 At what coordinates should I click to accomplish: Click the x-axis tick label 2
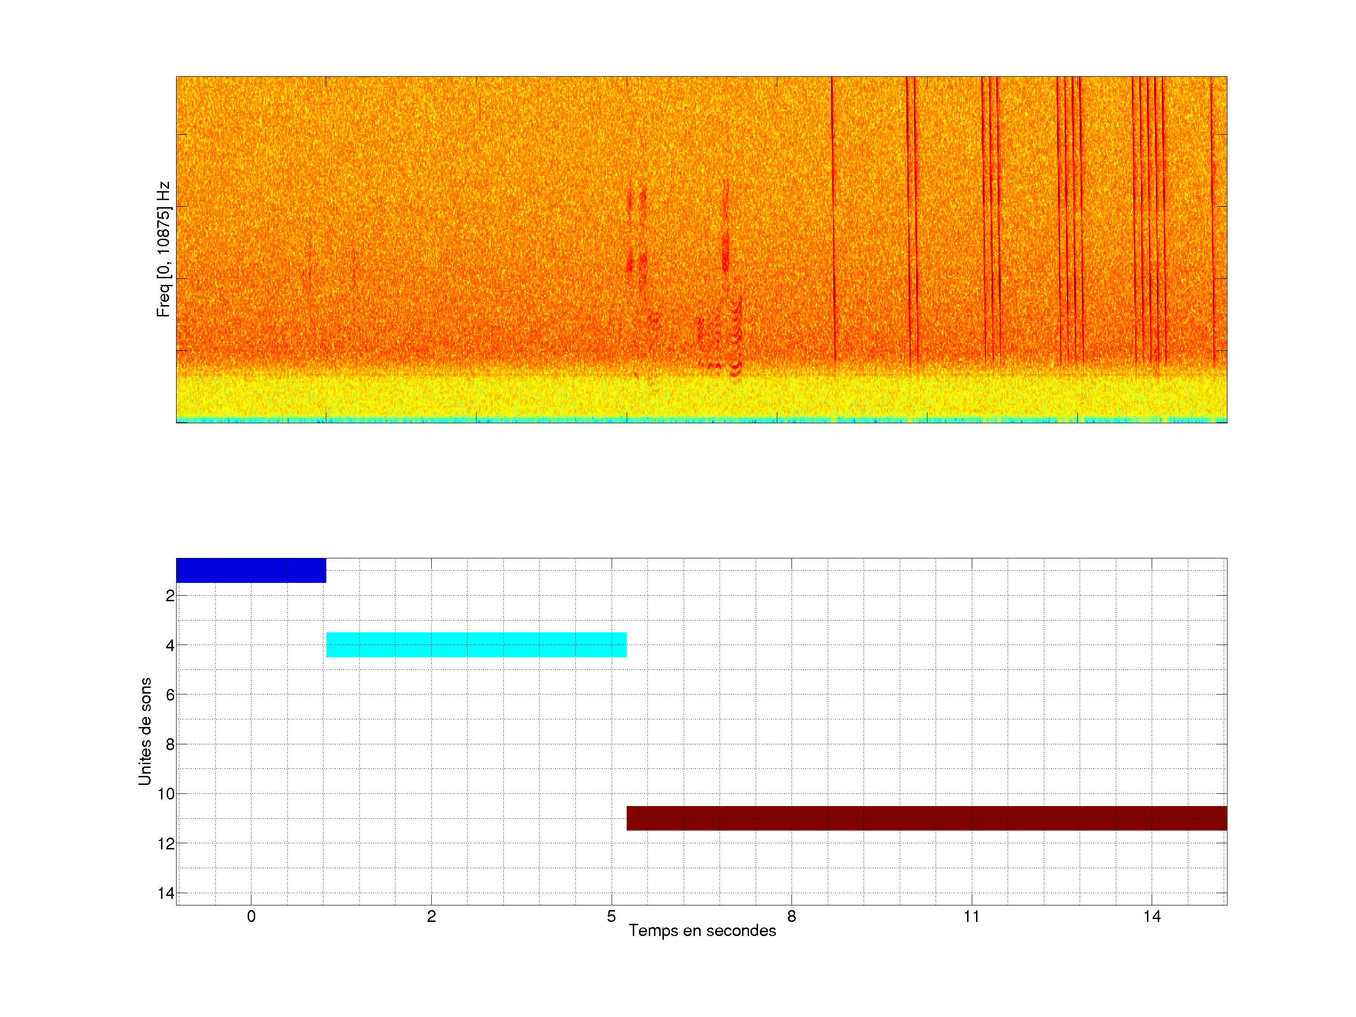(431, 916)
